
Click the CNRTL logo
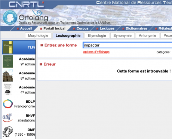coord(26,4)
